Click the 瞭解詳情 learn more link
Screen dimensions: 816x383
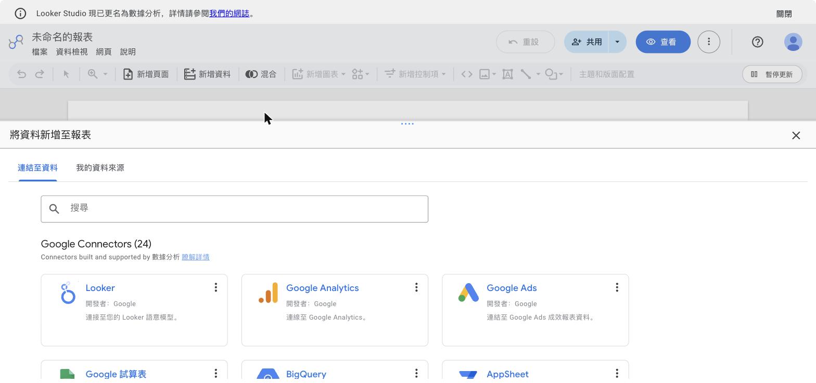(x=196, y=257)
